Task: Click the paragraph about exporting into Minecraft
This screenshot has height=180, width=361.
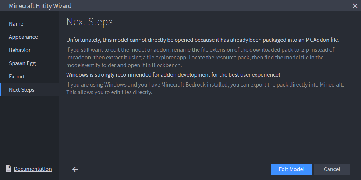Action: (x=205, y=88)
